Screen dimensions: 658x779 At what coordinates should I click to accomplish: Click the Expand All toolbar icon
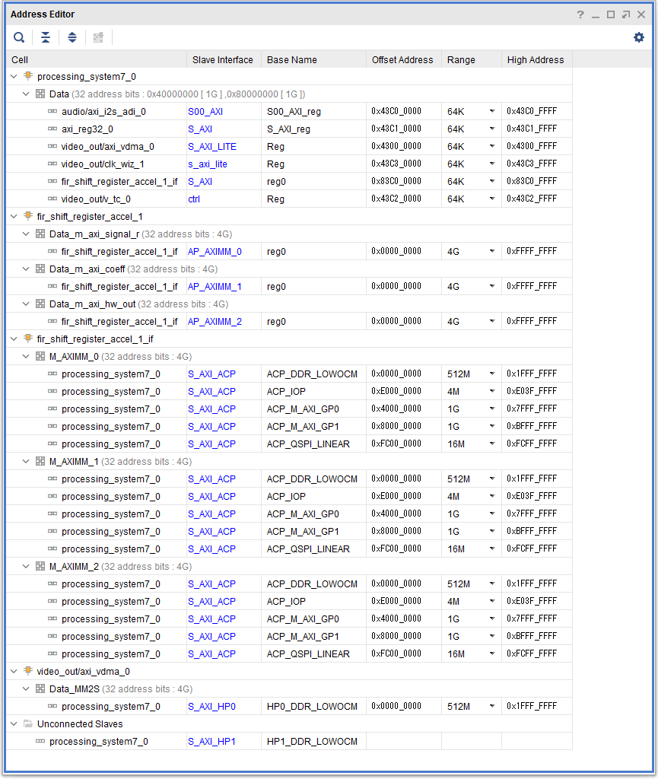[x=72, y=37]
